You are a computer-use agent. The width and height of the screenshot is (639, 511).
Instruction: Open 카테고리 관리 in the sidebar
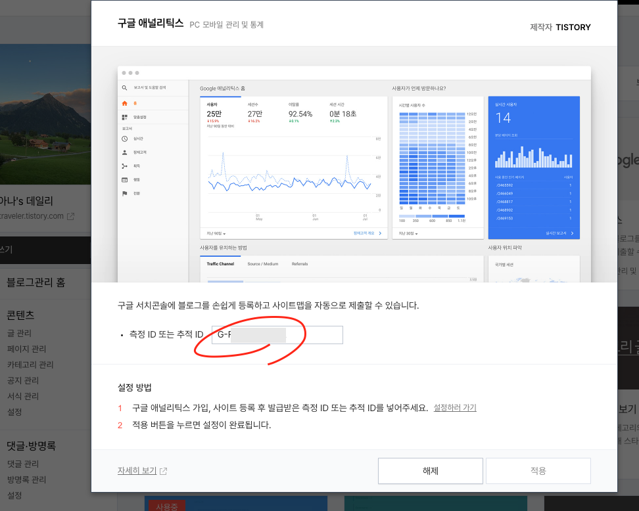(x=30, y=365)
